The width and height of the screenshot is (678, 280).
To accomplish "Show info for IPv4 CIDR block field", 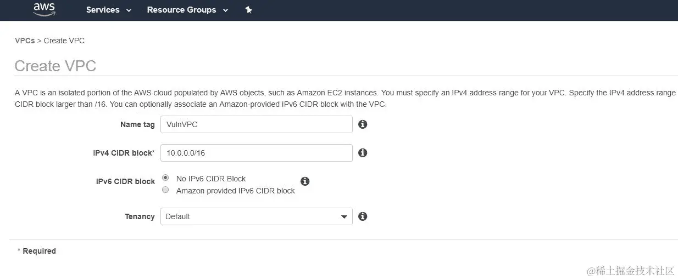I will click(x=363, y=153).
